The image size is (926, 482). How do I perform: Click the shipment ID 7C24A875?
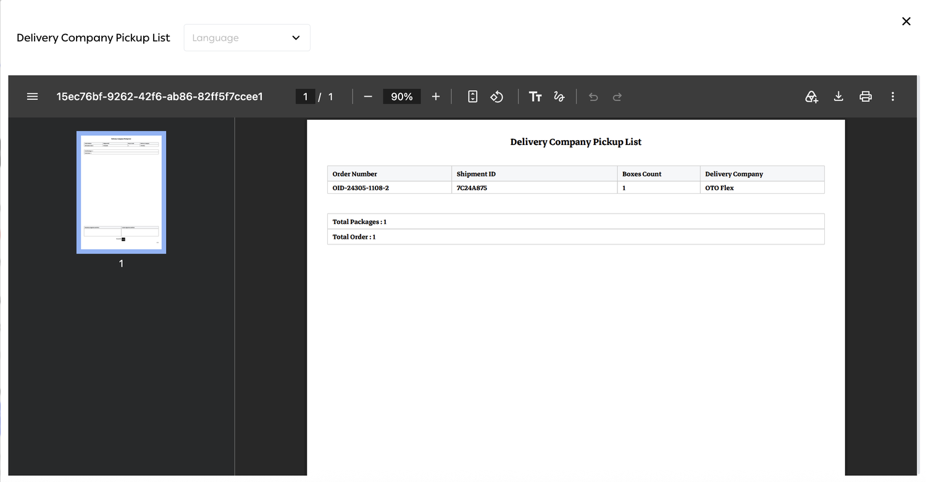click(472, 188)
